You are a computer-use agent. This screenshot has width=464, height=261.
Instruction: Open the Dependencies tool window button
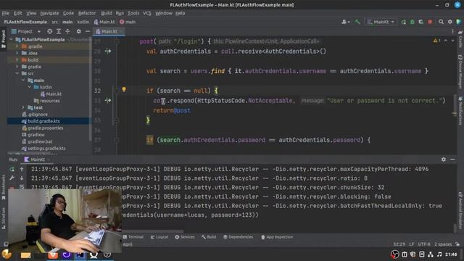[x=239, y=237]
